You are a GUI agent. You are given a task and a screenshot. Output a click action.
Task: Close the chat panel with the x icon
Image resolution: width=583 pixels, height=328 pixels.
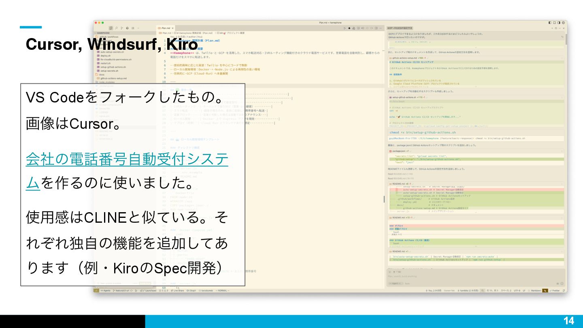click(x=564, y=28)
